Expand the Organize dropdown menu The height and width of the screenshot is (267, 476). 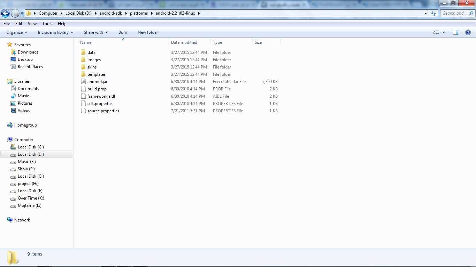[x=17, y=32]
